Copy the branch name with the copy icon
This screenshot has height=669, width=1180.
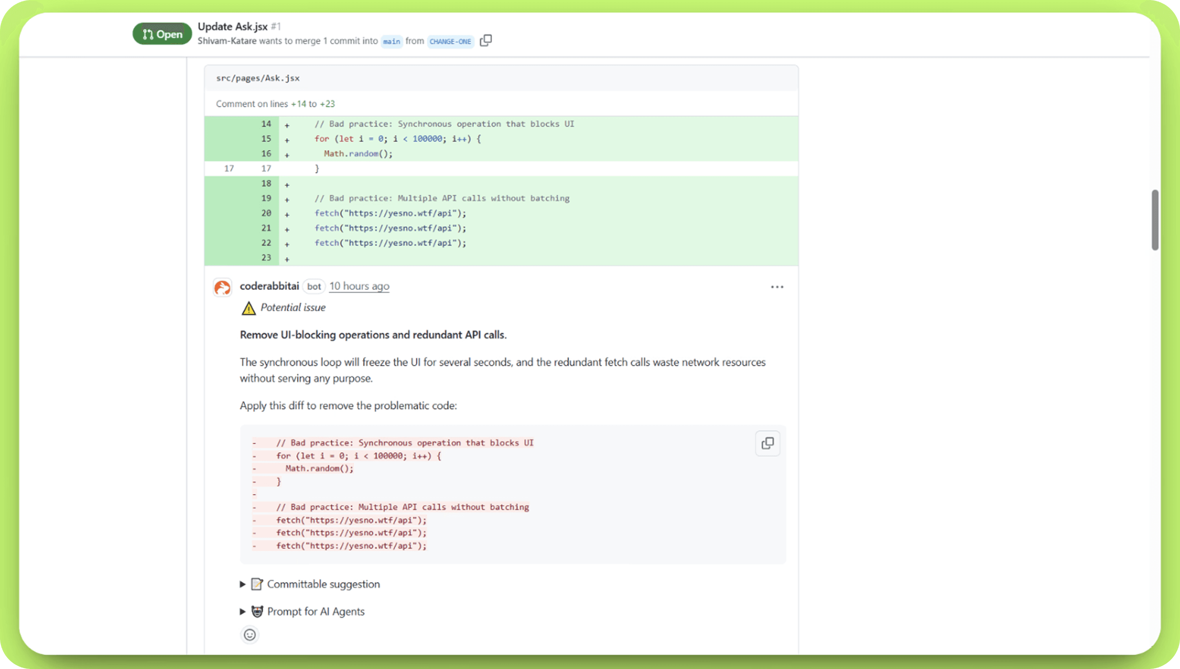click(485, 41)
